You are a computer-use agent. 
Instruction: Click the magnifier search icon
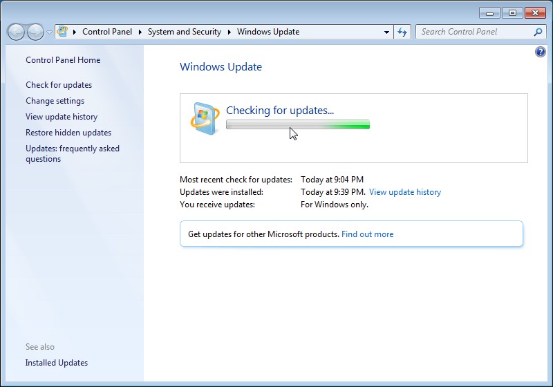(538, 32)
